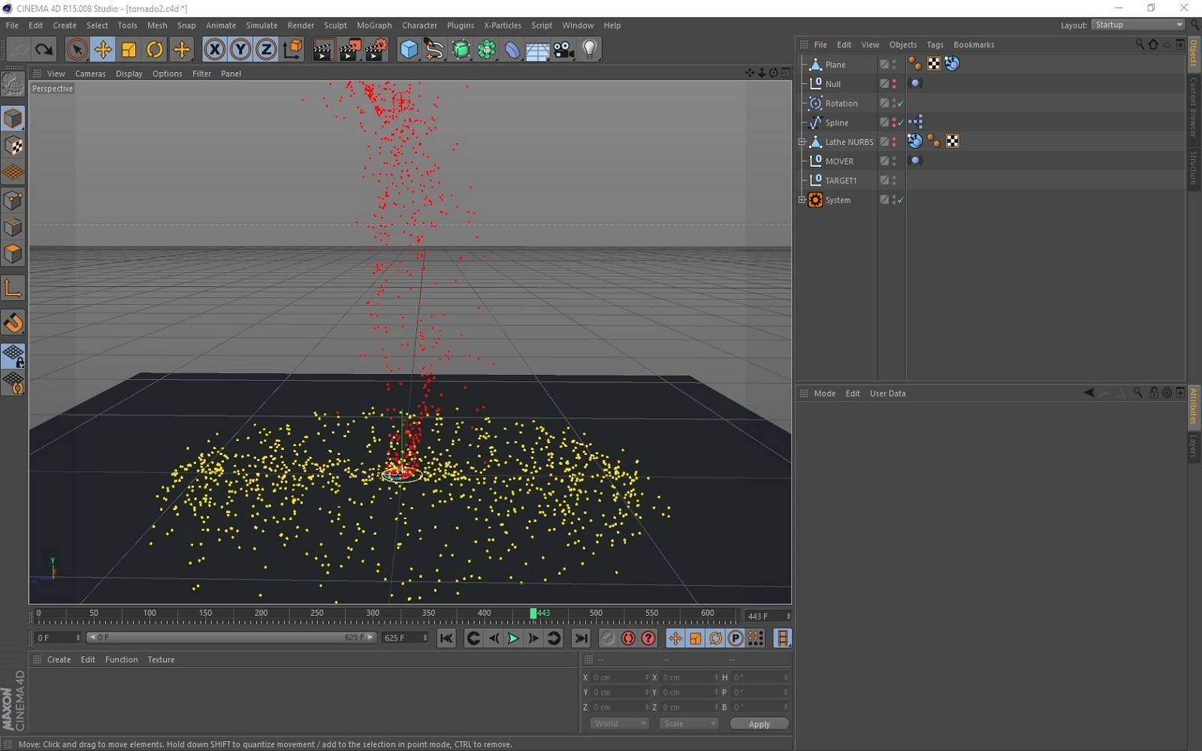The width and height of the screenshot is (1202, 751).
Task: Open the File menu
Action: tap(12, 25)
